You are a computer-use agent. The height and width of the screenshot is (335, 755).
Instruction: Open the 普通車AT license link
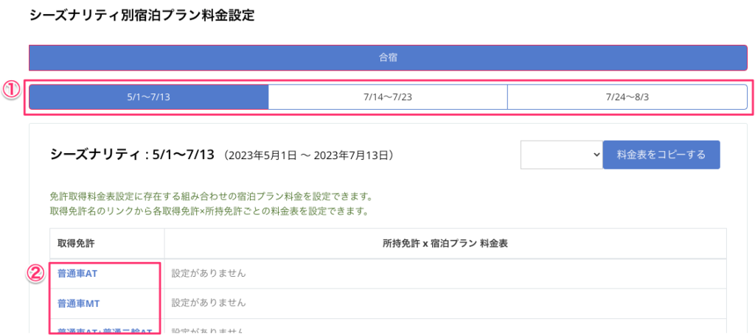click(77, 274)
